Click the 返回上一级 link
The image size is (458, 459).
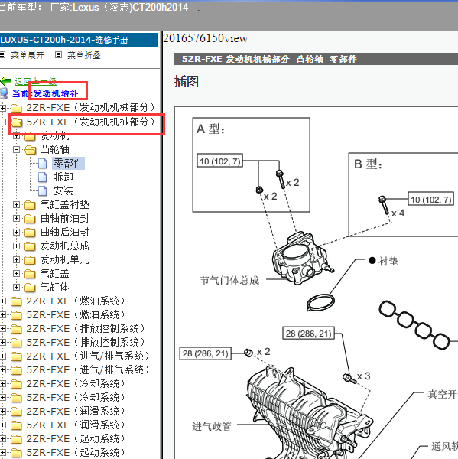[35, 81]
